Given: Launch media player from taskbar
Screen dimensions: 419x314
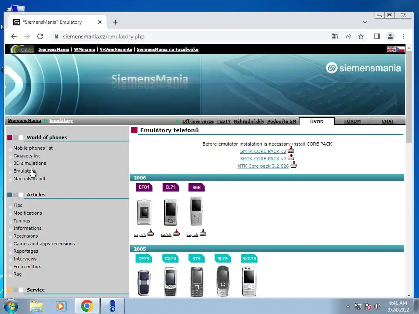Looking at the screenshot, I should tap(61, 306).
